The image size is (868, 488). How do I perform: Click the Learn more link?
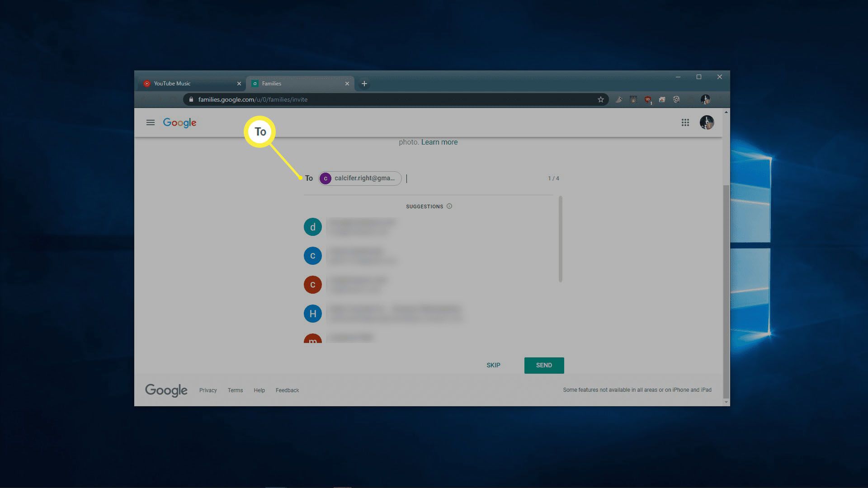point(439,142)
